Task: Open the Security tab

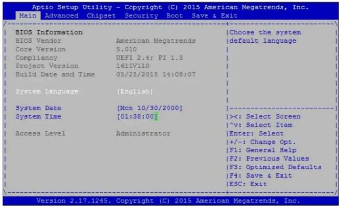Action: [x=141, y=16]
